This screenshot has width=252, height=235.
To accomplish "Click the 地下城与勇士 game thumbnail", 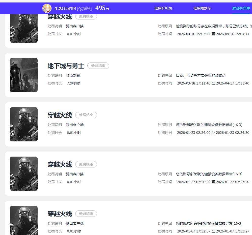I will (x=24, y=75).
